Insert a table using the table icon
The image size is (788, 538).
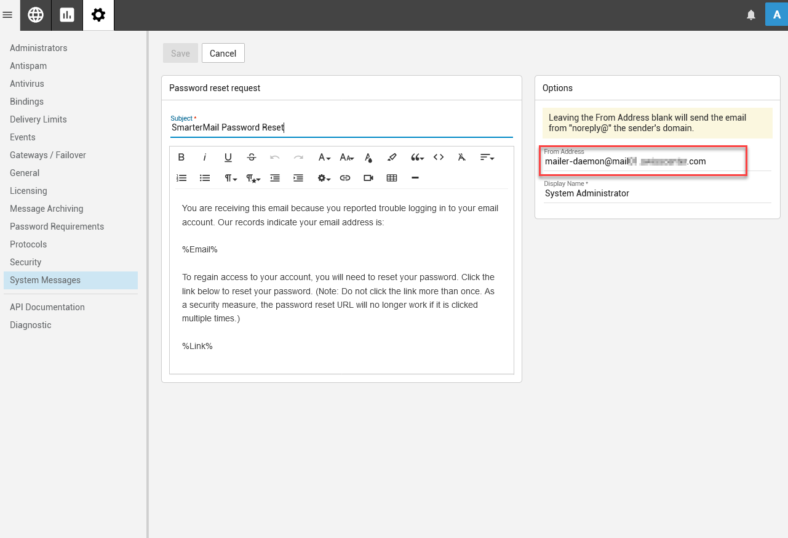pyautogui.click(x=392, y=178)
